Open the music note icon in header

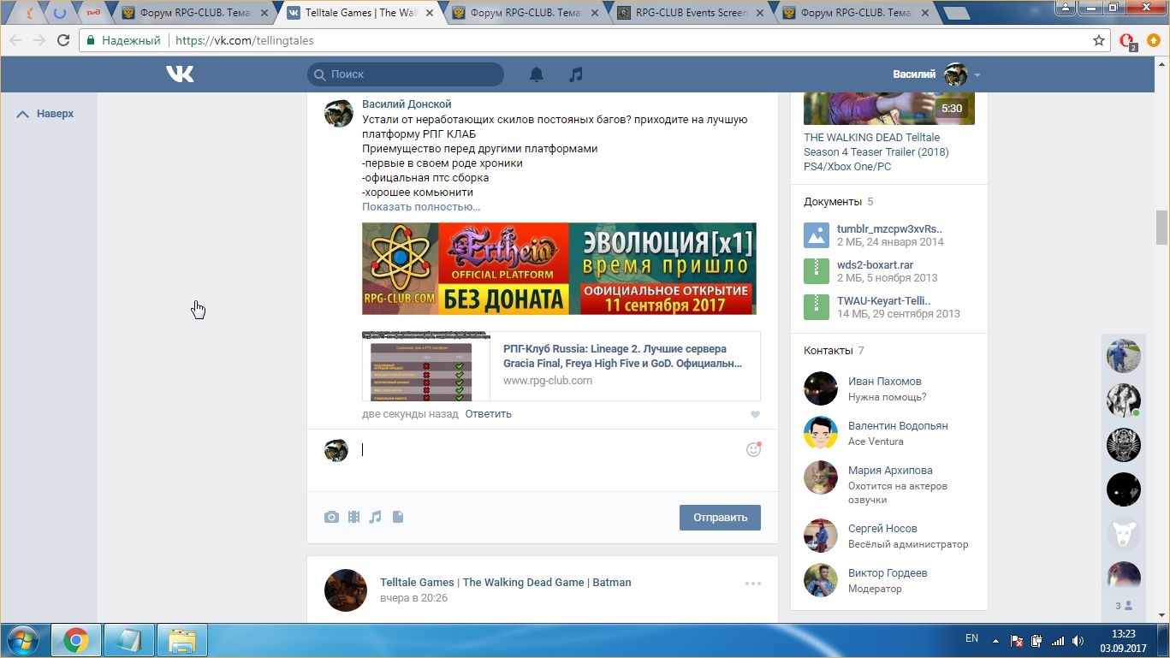pyautogui.click(x=576, y=74)
